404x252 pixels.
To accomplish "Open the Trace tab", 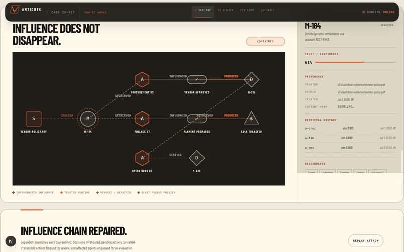I will tap(268, 10).
